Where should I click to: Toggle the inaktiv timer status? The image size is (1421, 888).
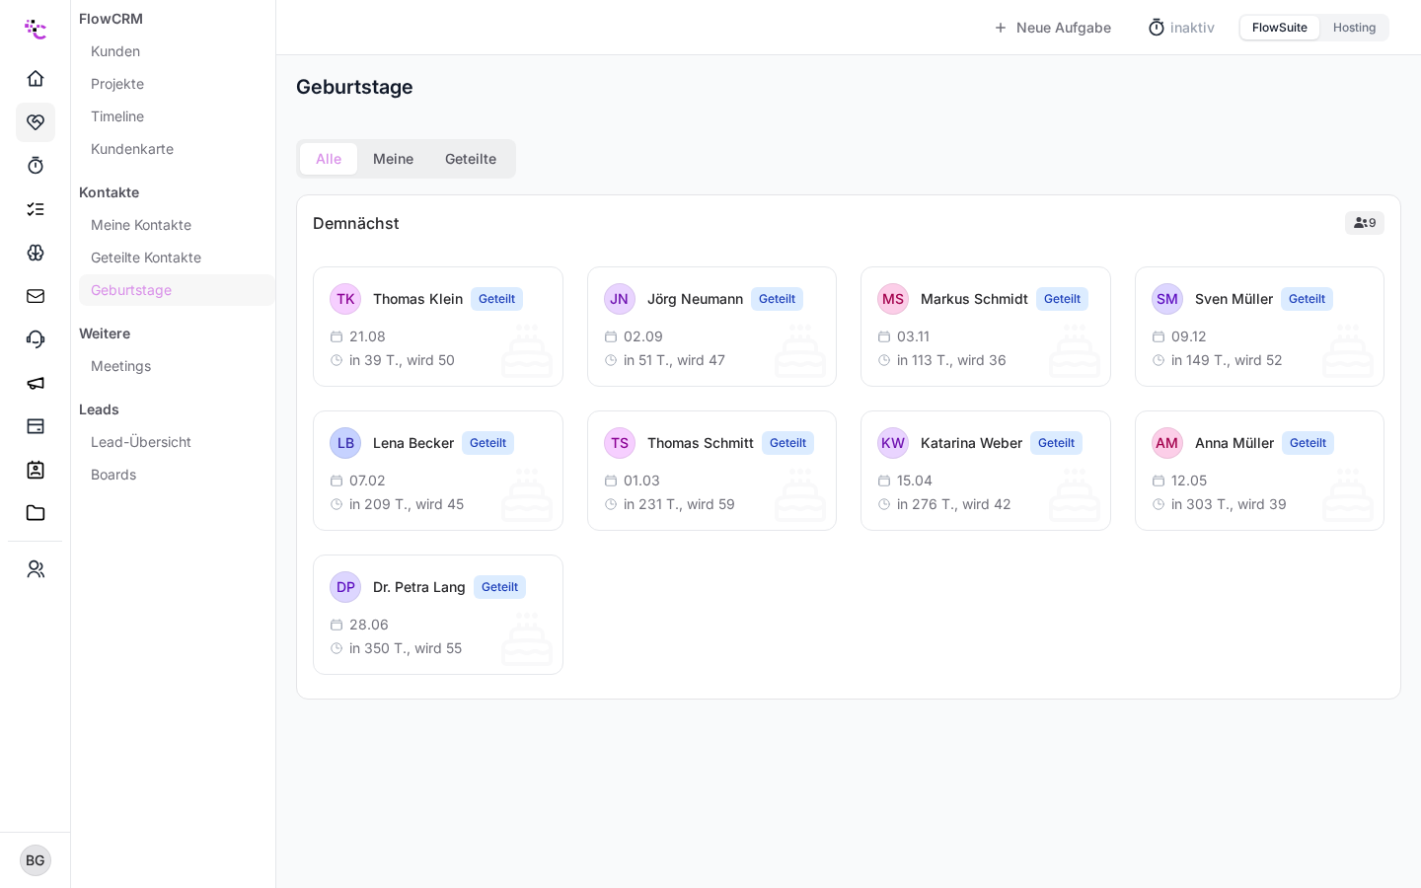[1181, 28]
